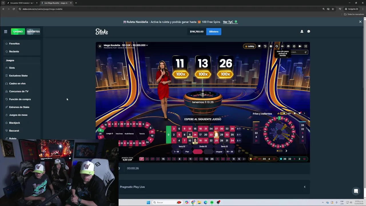
Task: Toggle the 300 rounds statistics switch
Action: click(283, 114)
